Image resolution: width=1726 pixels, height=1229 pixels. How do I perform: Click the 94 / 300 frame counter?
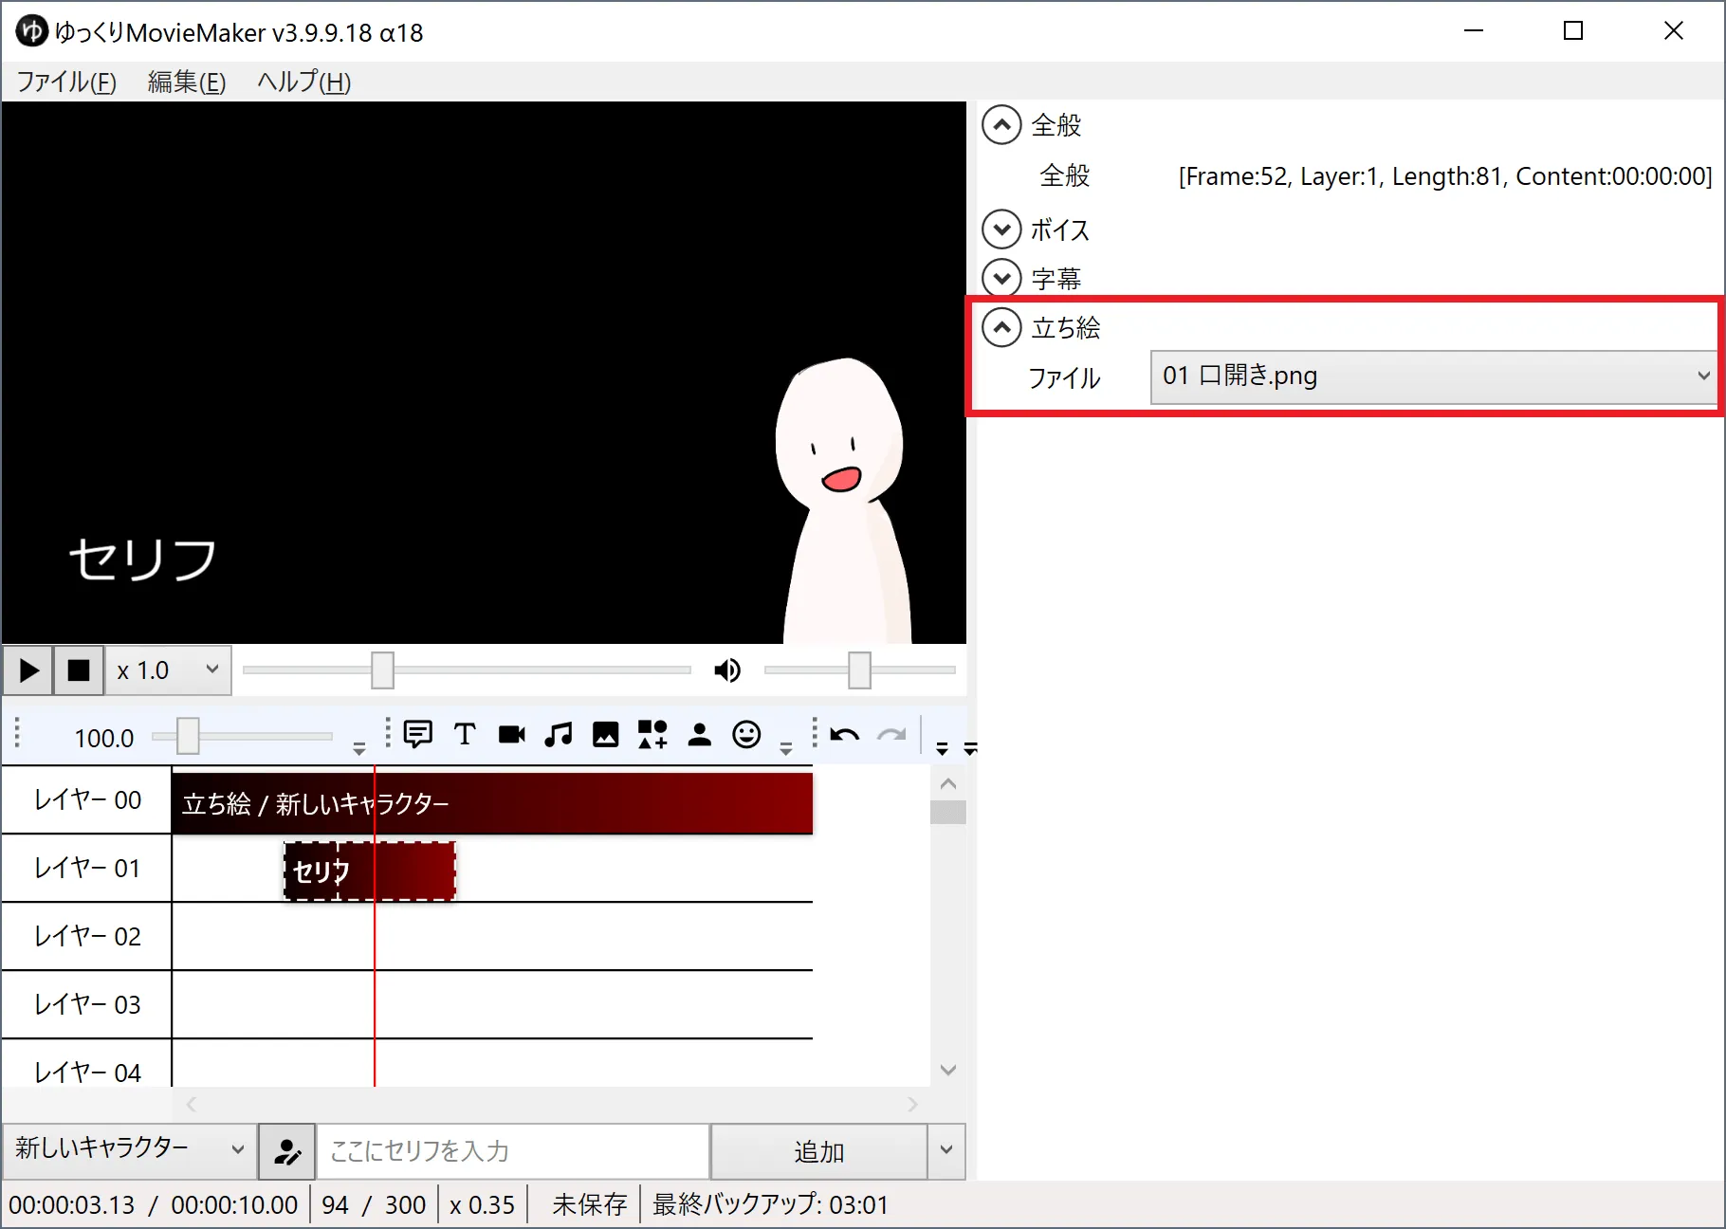(374, 1205)
